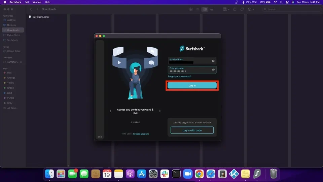Select CyberGhost in Finder sidebar

pyautogui.click(x=13, y=35)
